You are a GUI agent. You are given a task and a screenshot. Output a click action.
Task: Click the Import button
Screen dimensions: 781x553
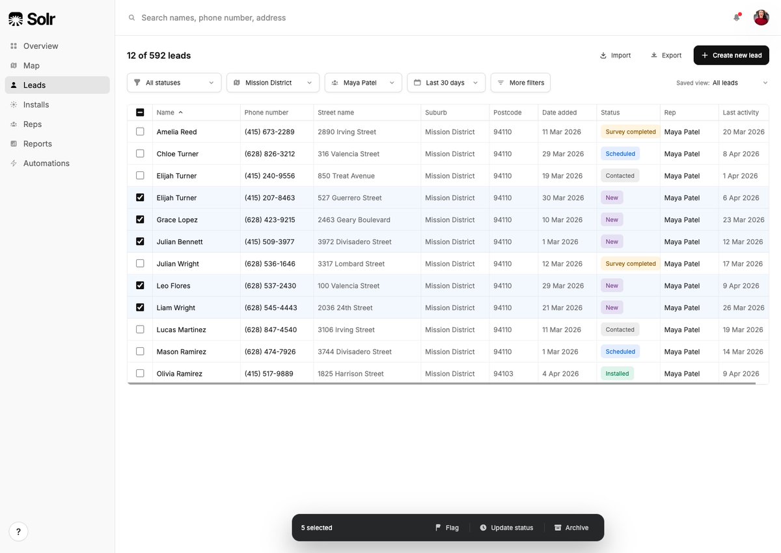click(615, 55)
